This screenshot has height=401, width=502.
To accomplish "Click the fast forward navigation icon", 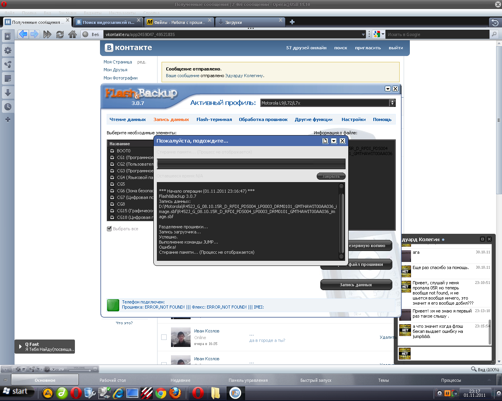I will 47,34.
